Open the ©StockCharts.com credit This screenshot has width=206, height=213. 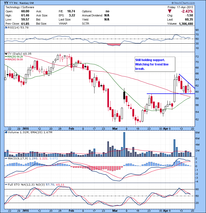pos(183,3)
